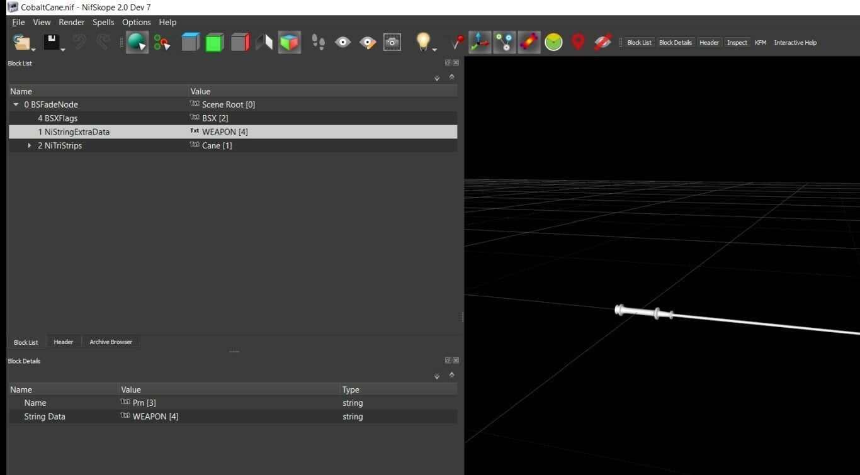Toggle the XYZ axes display
This screenshot has height=475, width=860.
tap(480, 42)
